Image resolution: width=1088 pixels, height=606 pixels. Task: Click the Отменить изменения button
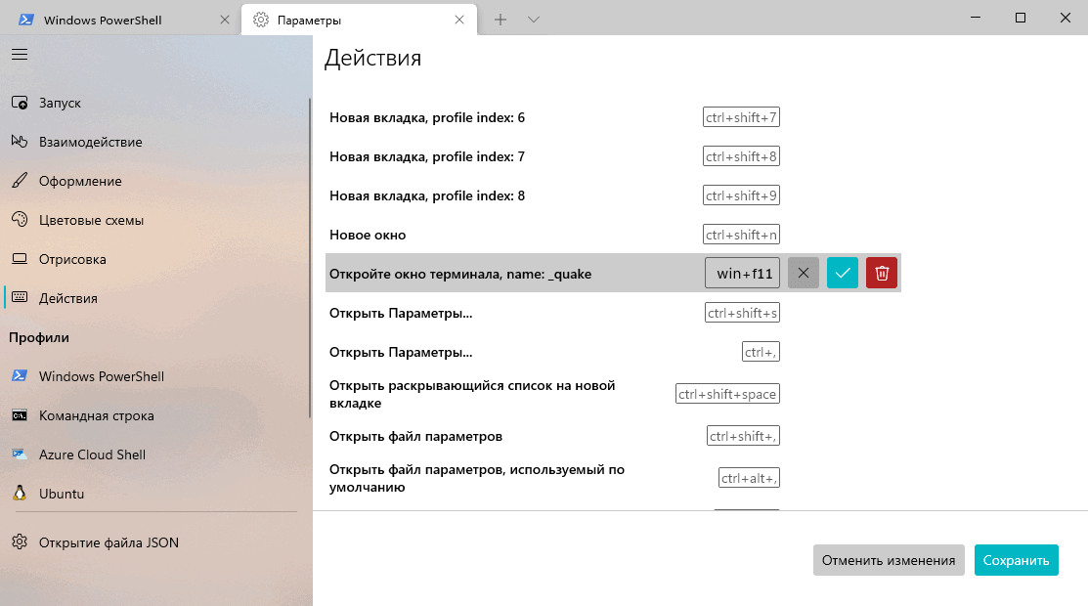click(889, 560)
